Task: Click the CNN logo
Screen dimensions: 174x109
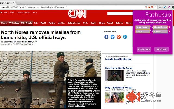Action: 77,14
